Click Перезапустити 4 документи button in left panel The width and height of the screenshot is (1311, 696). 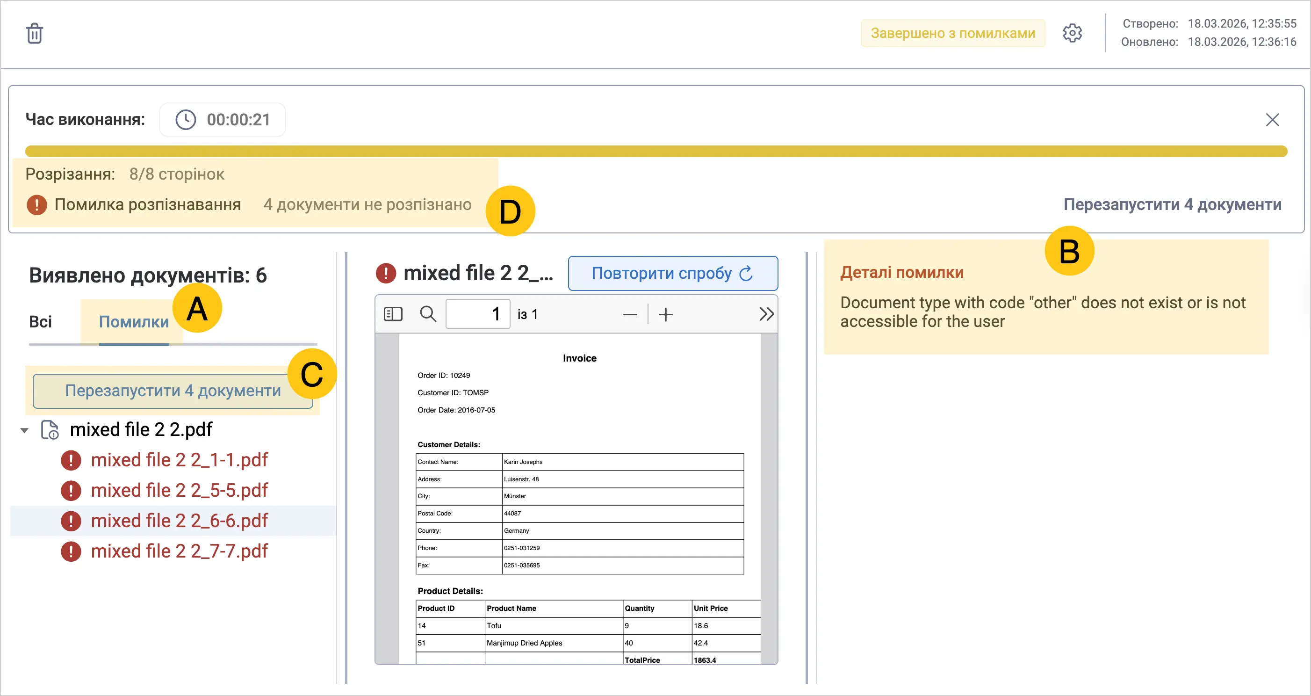click(x=173, y=391)
